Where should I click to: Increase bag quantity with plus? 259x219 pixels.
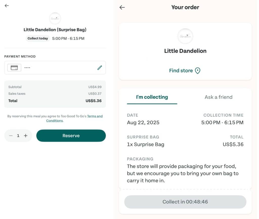click(x=26, y=136)
